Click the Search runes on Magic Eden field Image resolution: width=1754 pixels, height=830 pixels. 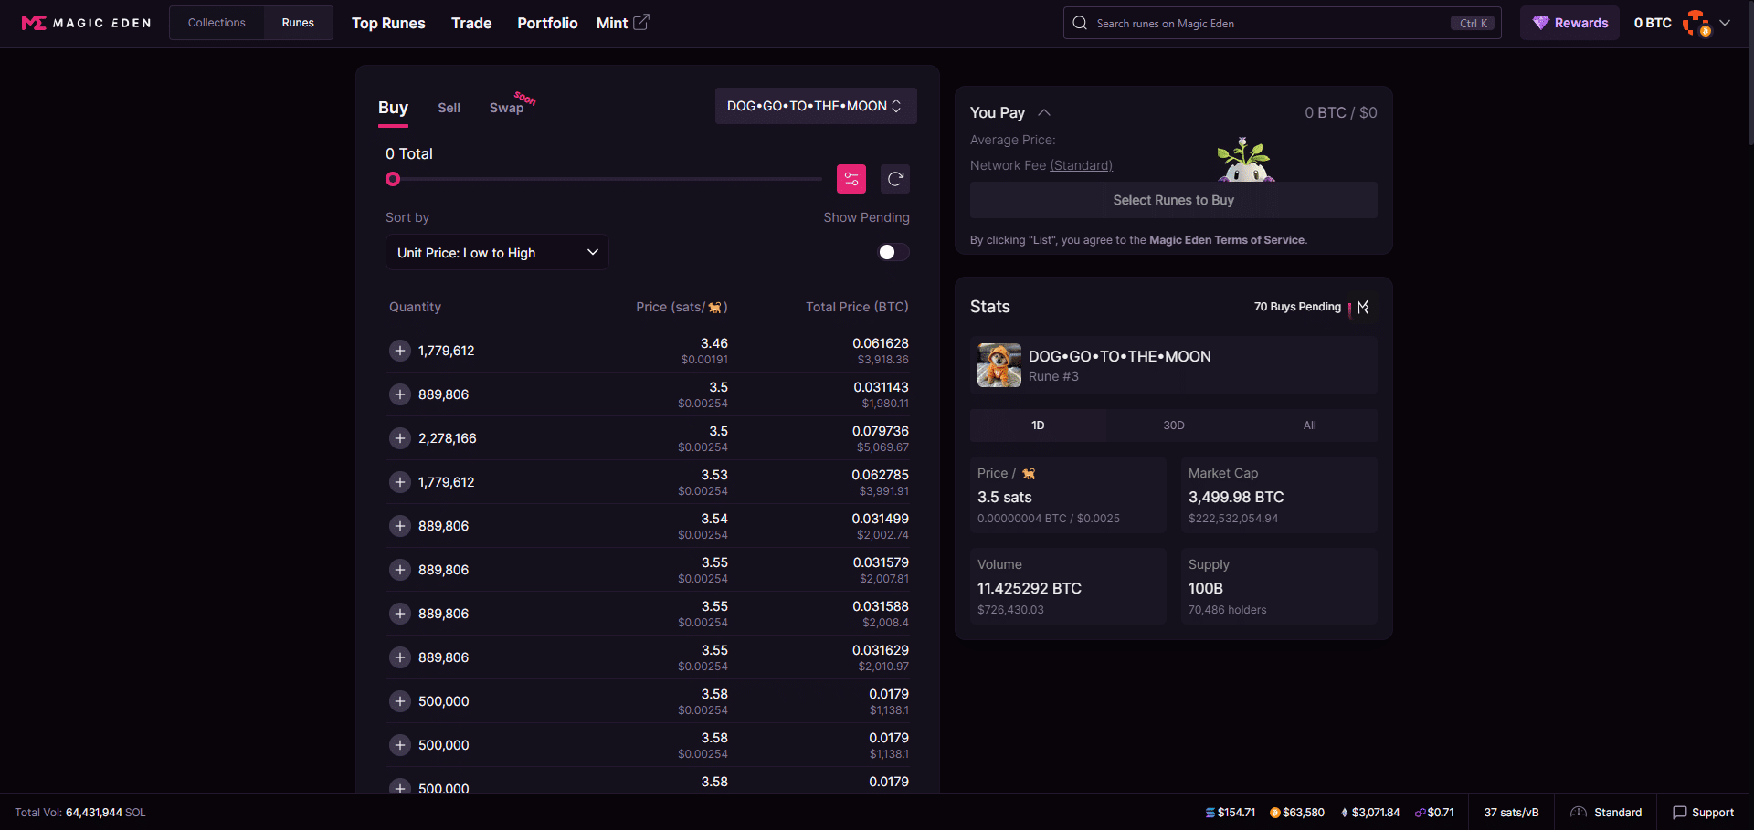click(x=1283, y=23)
